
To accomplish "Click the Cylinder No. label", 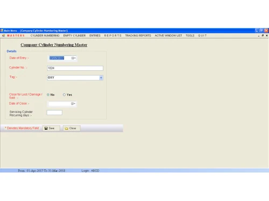I will click(18, 68).
